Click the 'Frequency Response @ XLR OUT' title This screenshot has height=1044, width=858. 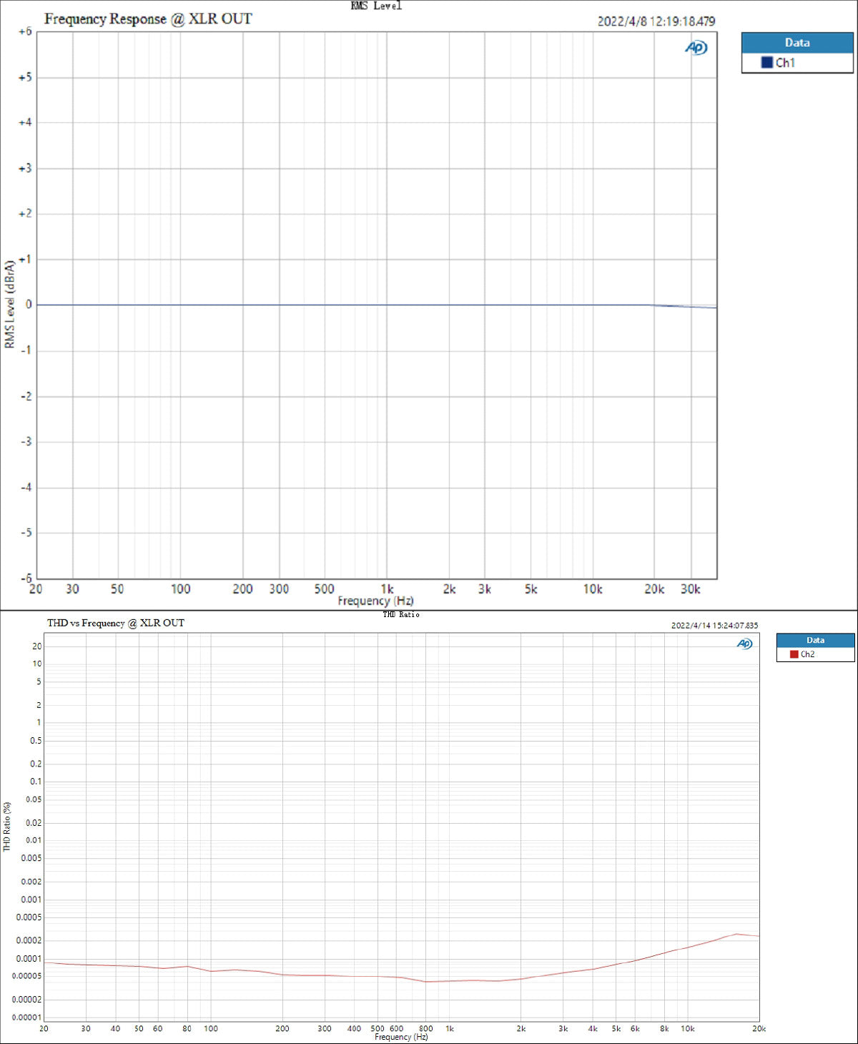148,19
